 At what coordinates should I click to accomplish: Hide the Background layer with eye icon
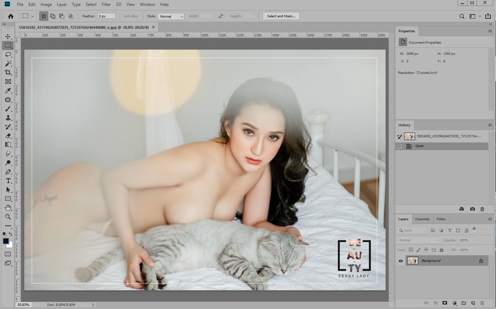point(401,261)
